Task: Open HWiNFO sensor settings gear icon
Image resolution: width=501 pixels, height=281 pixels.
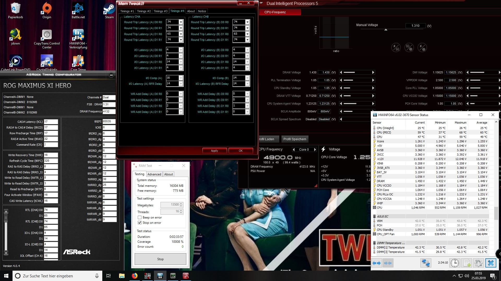Action: pos(478,263)
